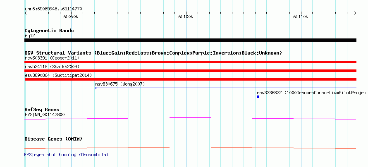Image resolution: width=368 pixels, height=167 pixels.
Task: Click the nsv603391 (Cooper2011) label
Action: pyautogui.click(x=52, y=58)
